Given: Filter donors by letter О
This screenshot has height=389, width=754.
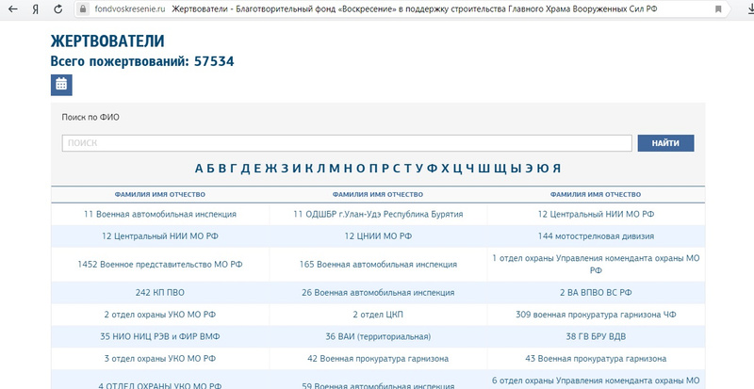Looking at the screenshot, I should (361, 169).
